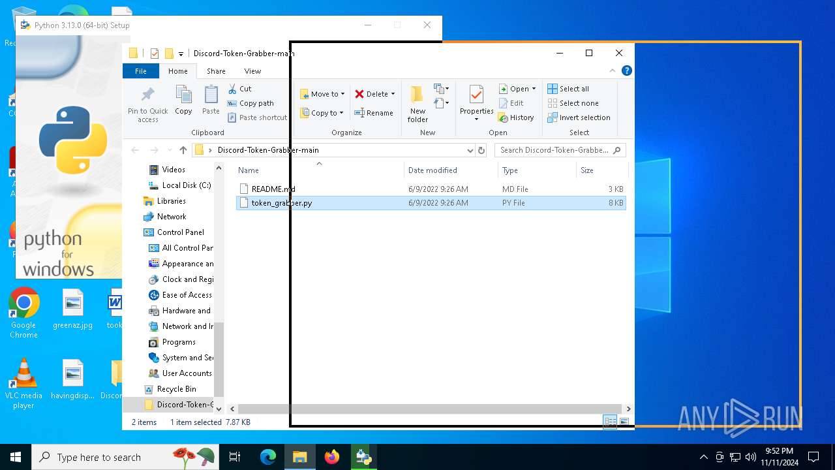Show hidden system tray icons

tap(703, 457)
